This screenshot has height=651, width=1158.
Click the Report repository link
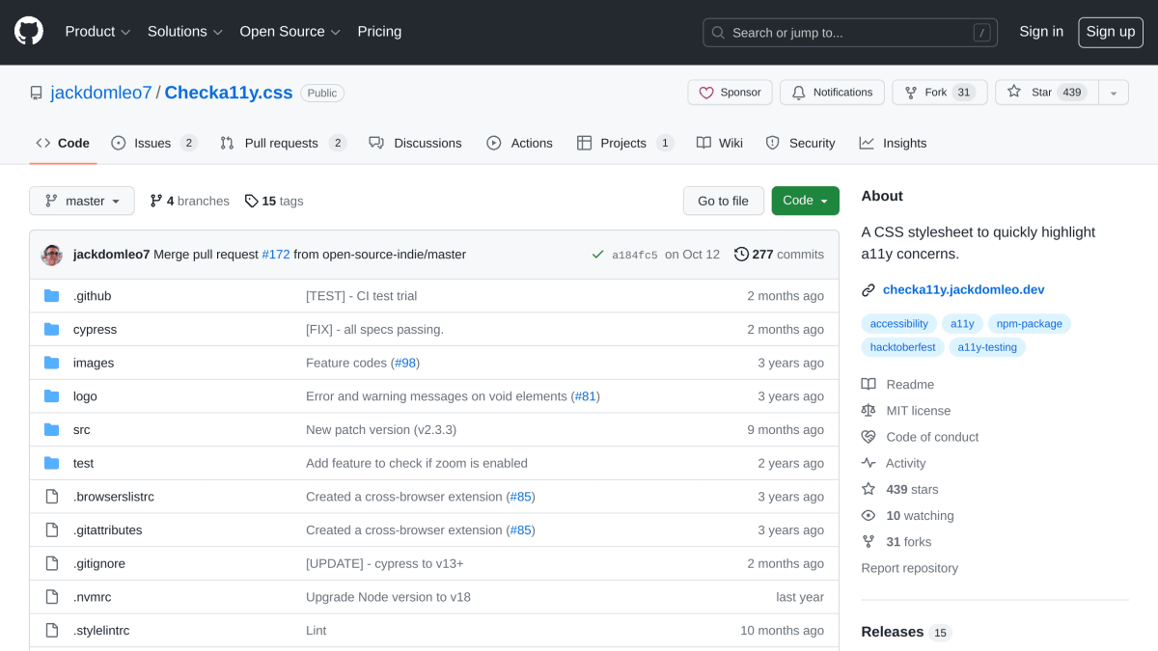click(x=910, y=568)
